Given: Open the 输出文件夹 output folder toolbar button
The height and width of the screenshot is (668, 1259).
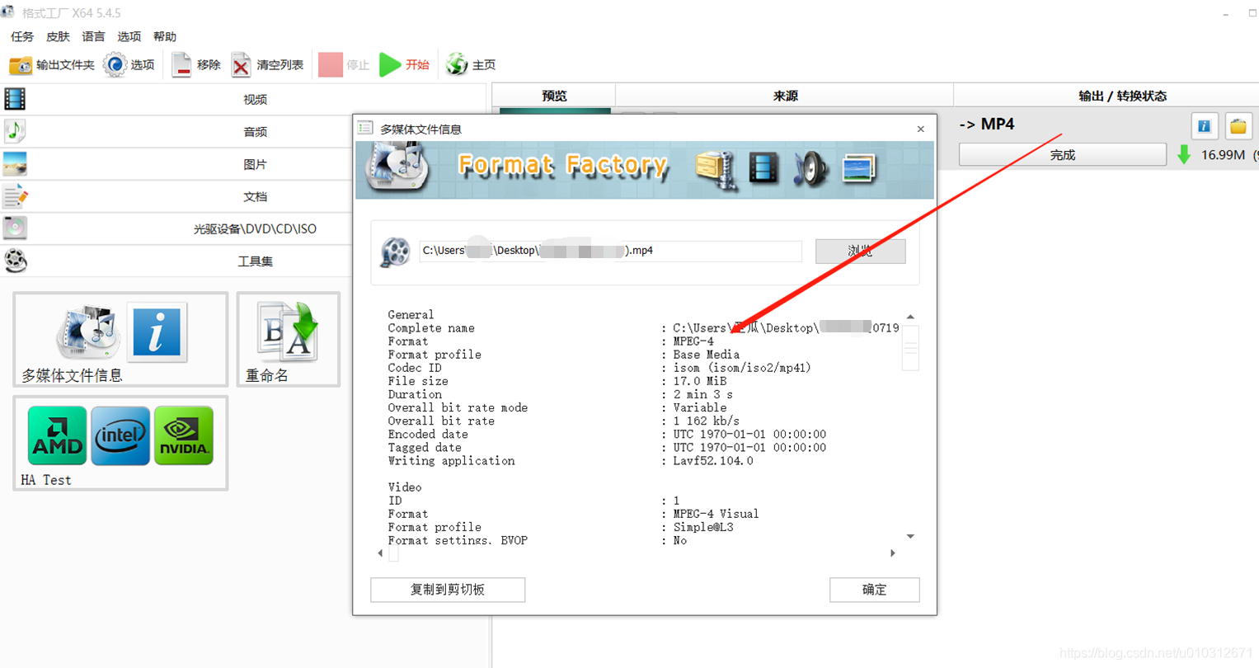Looking at the screenshot, I should 51,64.
